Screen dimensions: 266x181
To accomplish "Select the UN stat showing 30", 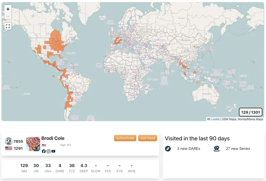I will (x=36, y=168).
